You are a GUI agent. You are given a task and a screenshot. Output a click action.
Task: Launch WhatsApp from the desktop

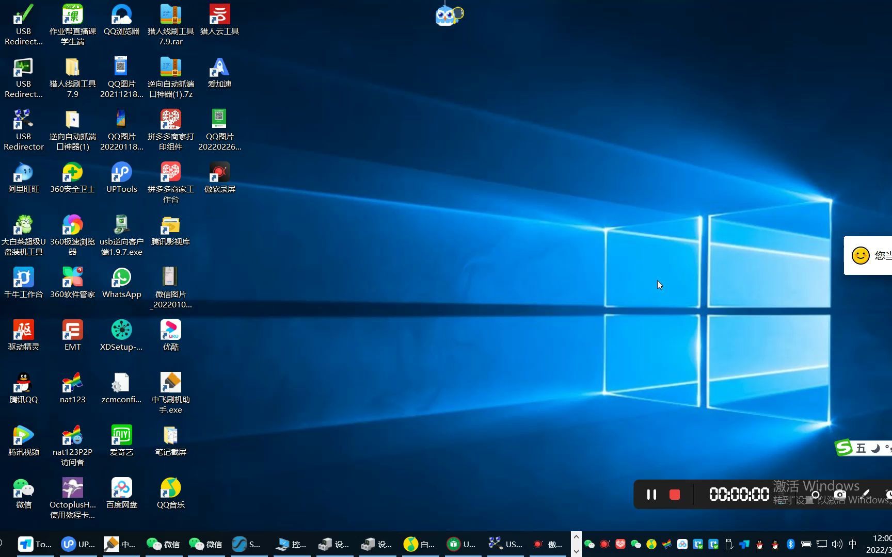(121, 283)
